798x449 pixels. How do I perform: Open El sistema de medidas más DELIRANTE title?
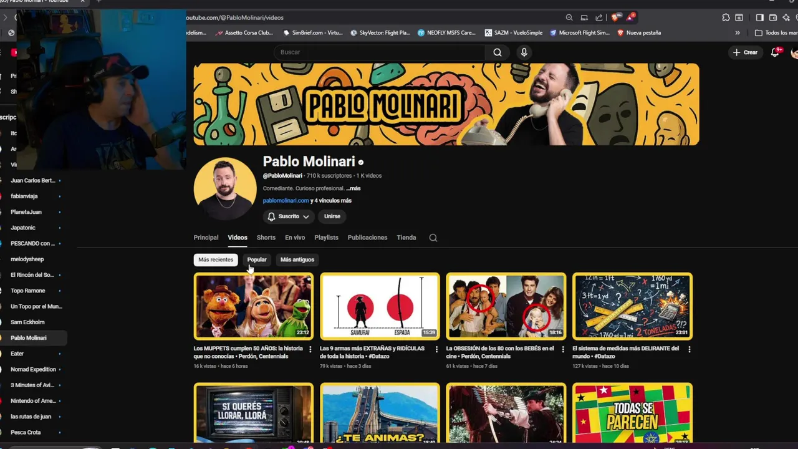pyautogui.click(x=625, y=352)
